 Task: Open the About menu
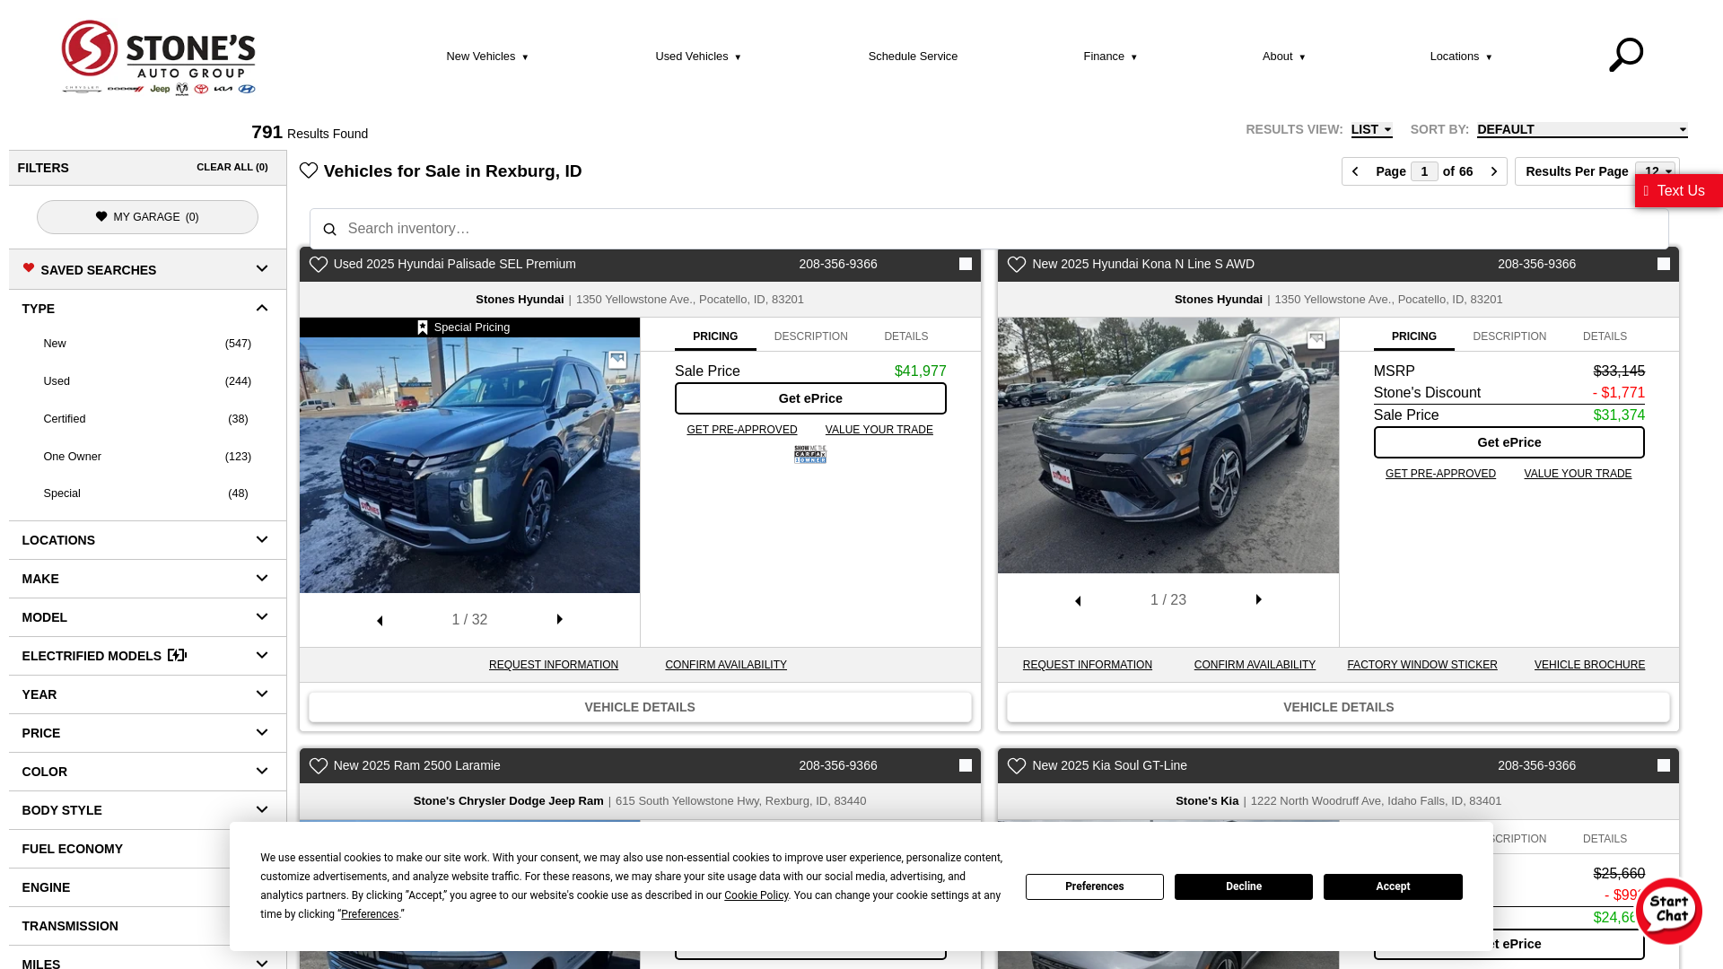pos(1284,57)
